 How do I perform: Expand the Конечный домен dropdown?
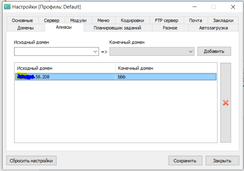point(191,52)
